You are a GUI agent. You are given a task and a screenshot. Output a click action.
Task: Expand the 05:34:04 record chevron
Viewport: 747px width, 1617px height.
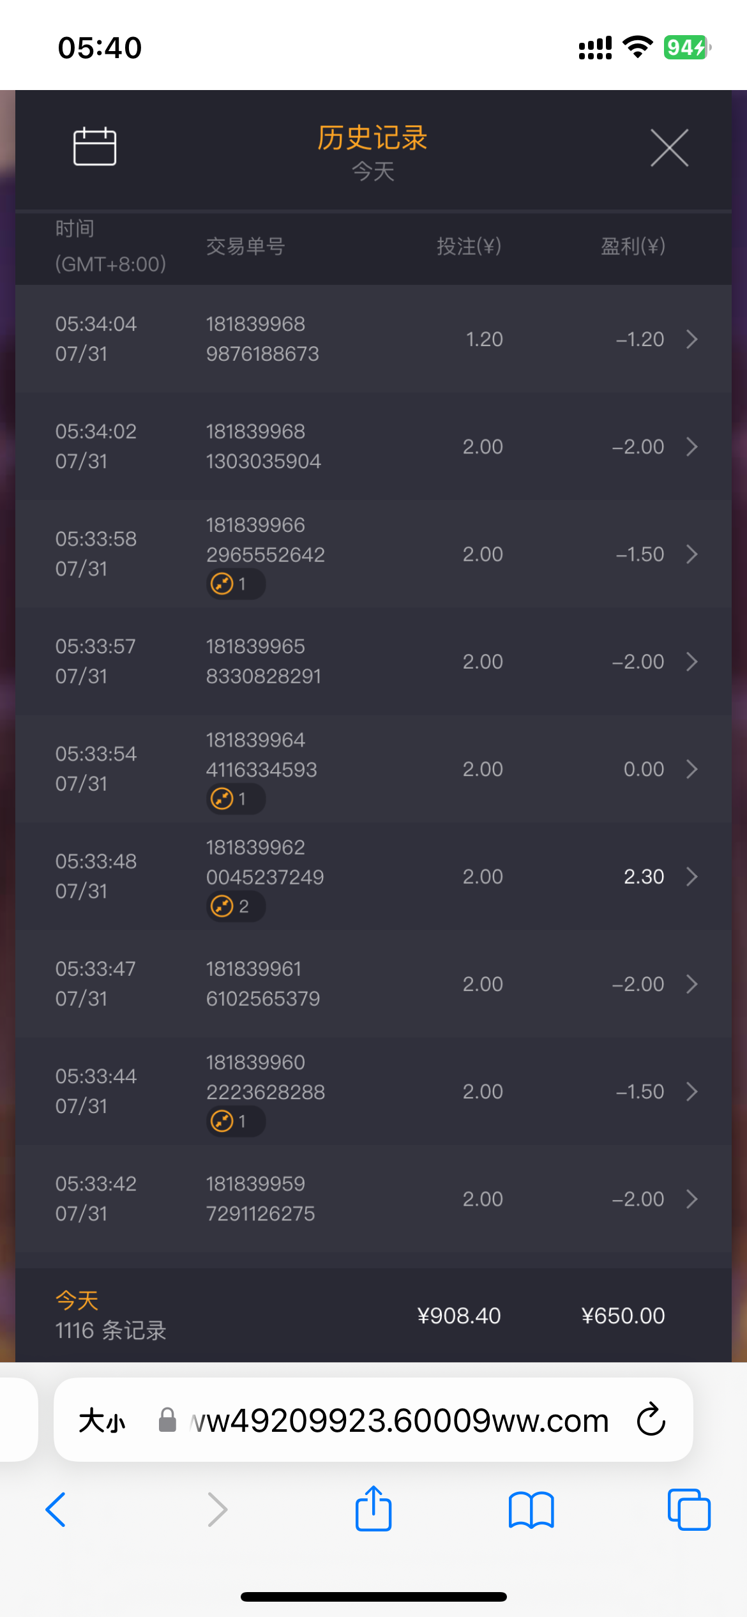point(691,339)
